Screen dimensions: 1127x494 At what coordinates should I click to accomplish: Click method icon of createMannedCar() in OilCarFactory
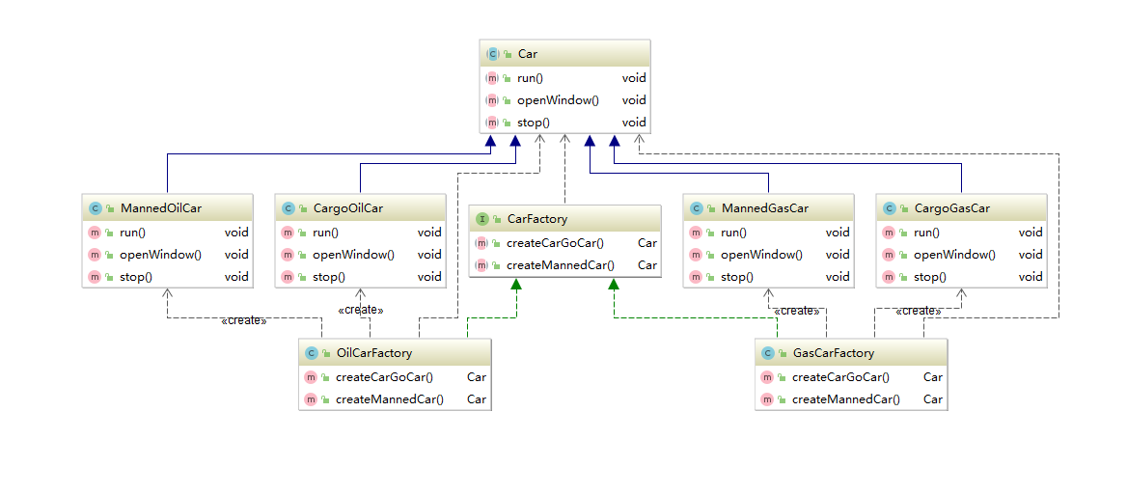pos(311,399)
